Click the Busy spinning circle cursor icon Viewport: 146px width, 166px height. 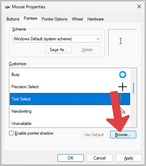123,75
